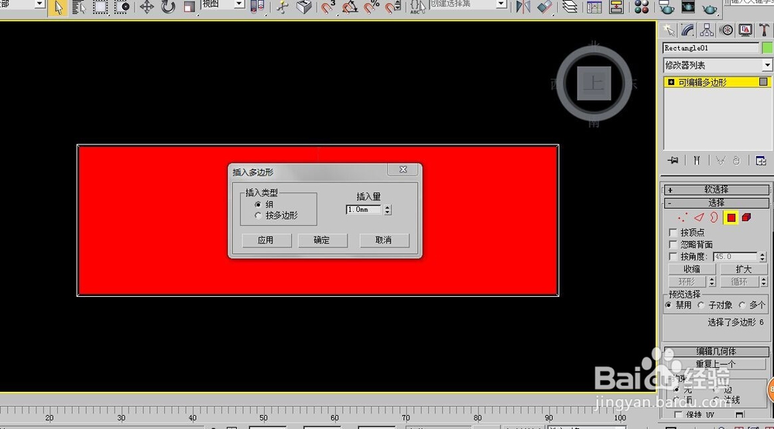Select Element sub-object level cube
Screen dimensions: 774x429
click(746, 217)
